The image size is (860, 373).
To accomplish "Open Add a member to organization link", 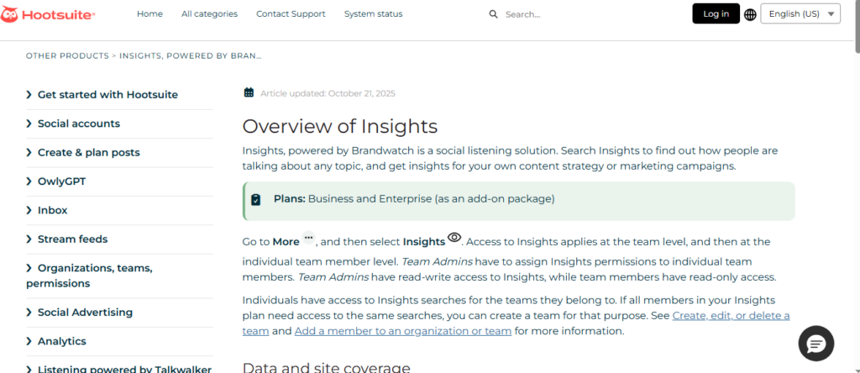I will [x=403, y=331].
